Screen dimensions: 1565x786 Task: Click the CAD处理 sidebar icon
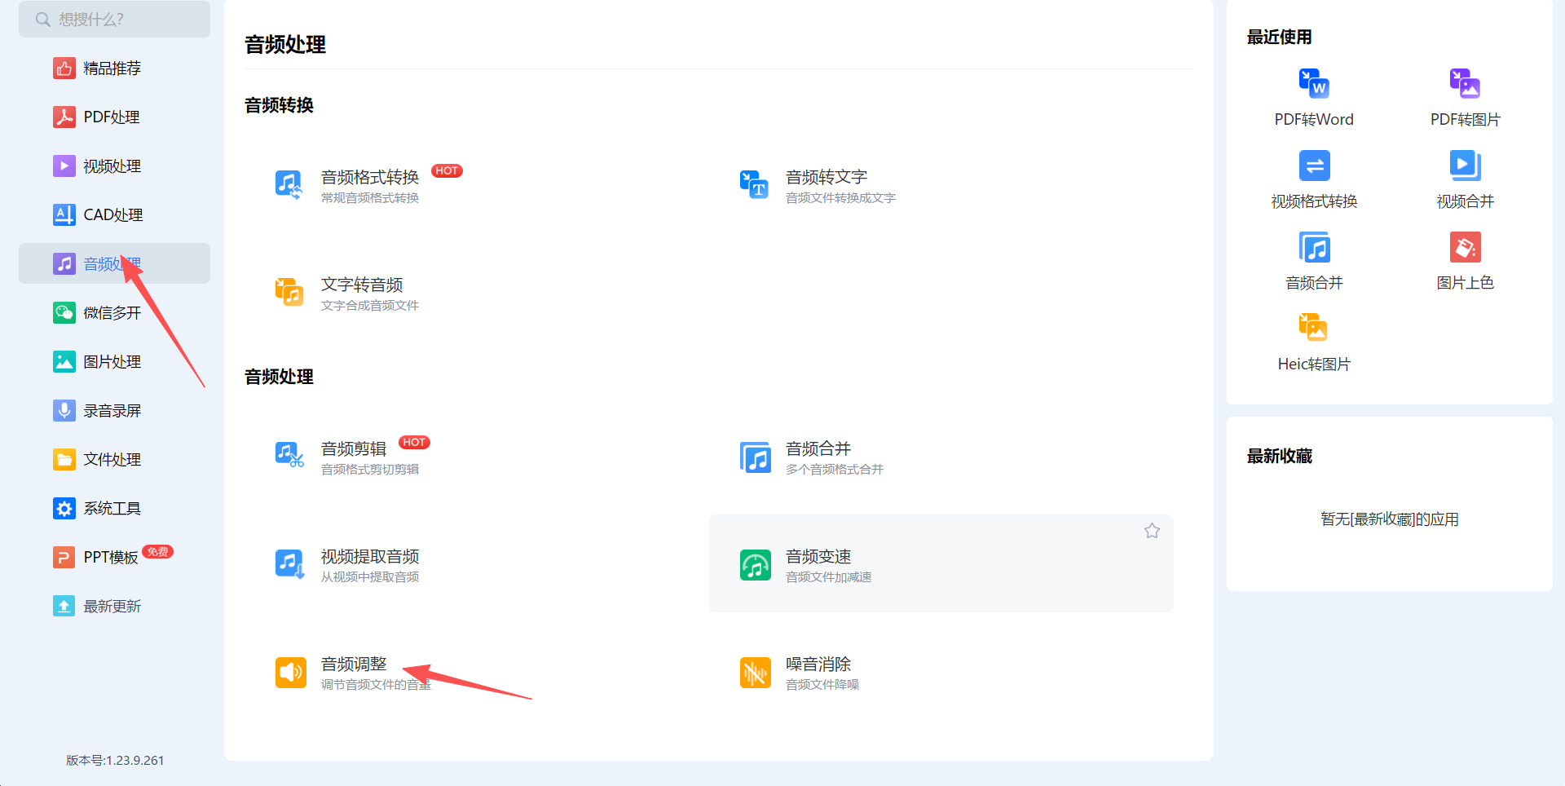[64, 214]
